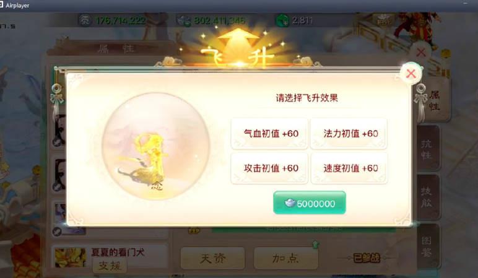The width and height of the screenshot is (478, 278).
Task: Close the background attribute panel X
Action: click(x=421, y=52)
